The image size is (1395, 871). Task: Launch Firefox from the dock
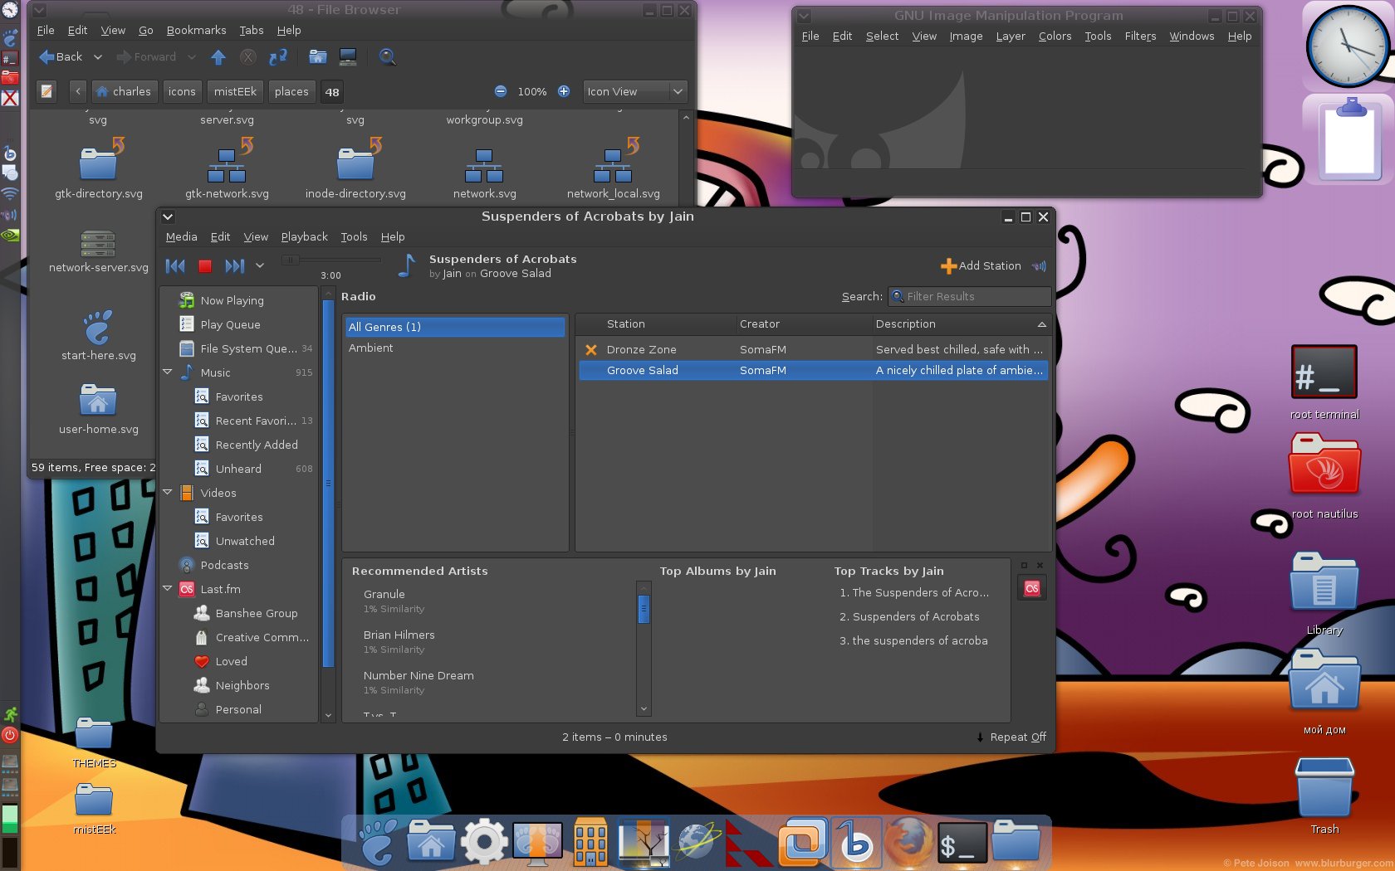click(x=908, y=841)
